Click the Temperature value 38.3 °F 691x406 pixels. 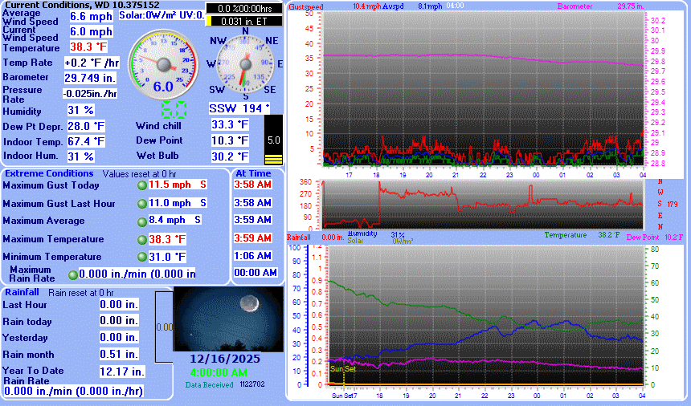point(88,47)
